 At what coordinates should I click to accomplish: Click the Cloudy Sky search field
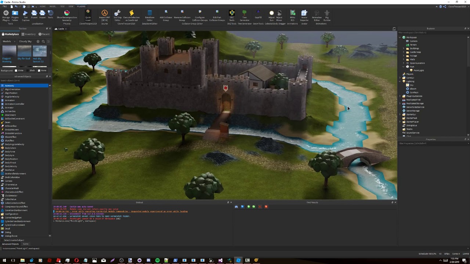coord(27,41)
